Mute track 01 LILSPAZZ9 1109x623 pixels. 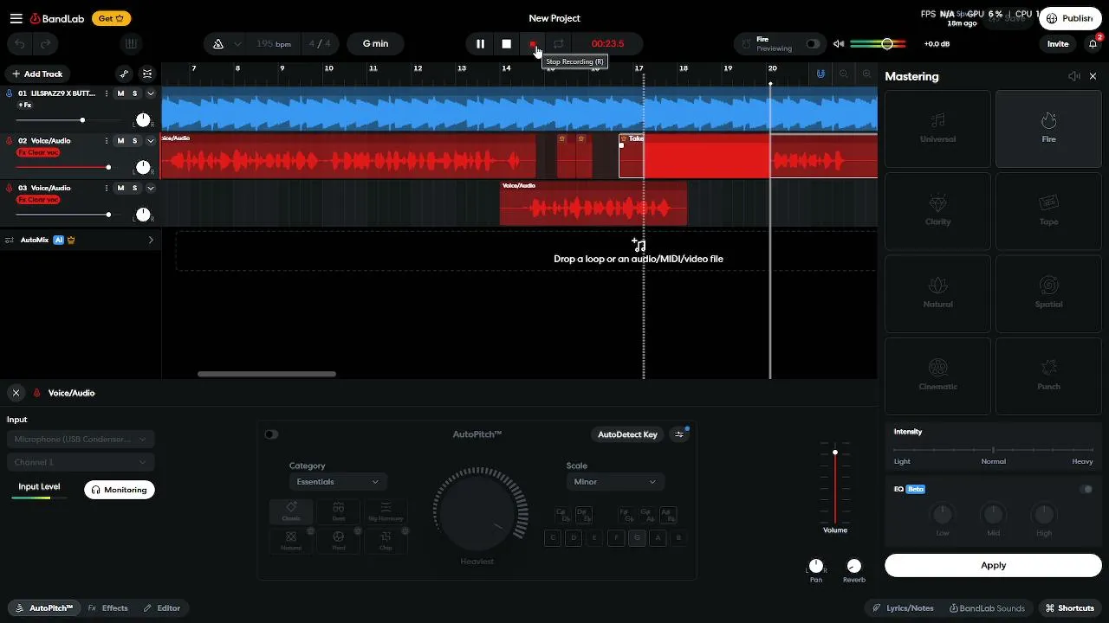click(120, 93)
